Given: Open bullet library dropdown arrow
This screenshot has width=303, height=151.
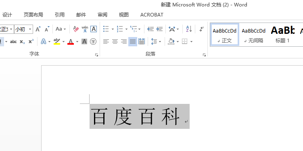Looking at the screenshot, I should [x=113, y=29].
